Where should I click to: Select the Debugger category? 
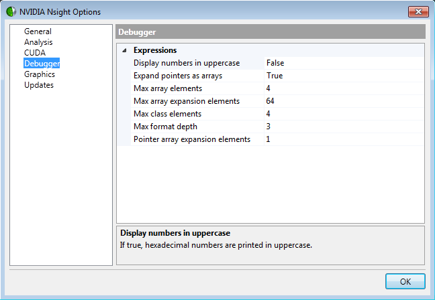pyautogui.click(x=42, y=64)
